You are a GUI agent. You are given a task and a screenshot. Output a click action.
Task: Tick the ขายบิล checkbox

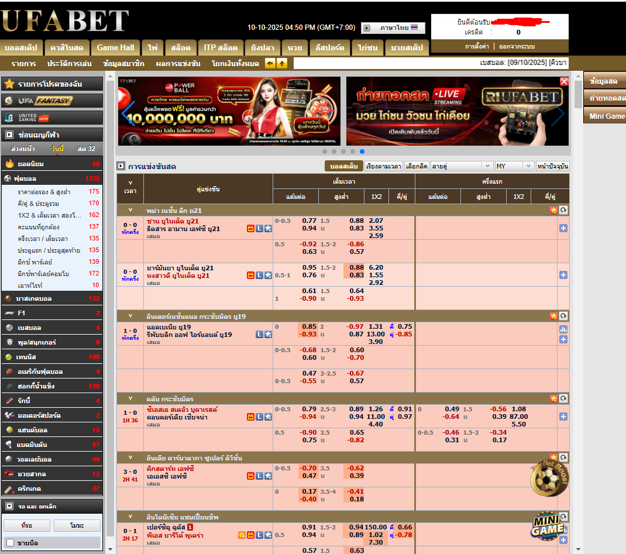pyautogui.click(x=10, y=543)
